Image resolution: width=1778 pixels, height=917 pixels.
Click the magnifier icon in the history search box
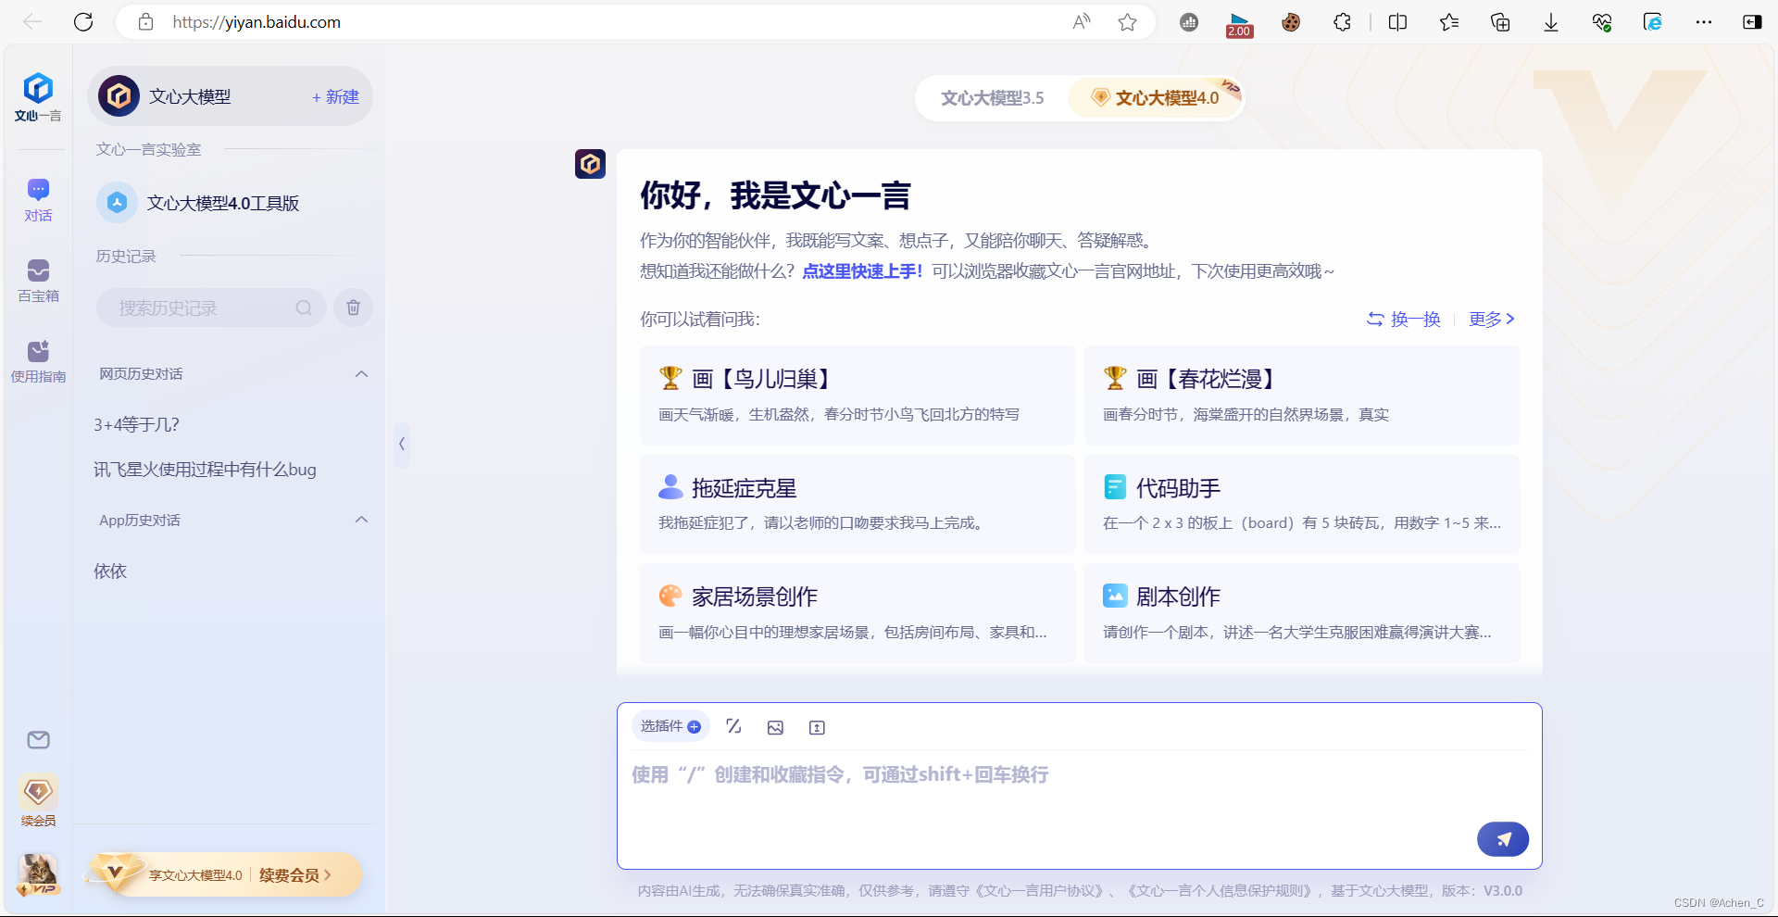[x=304, y=308]
